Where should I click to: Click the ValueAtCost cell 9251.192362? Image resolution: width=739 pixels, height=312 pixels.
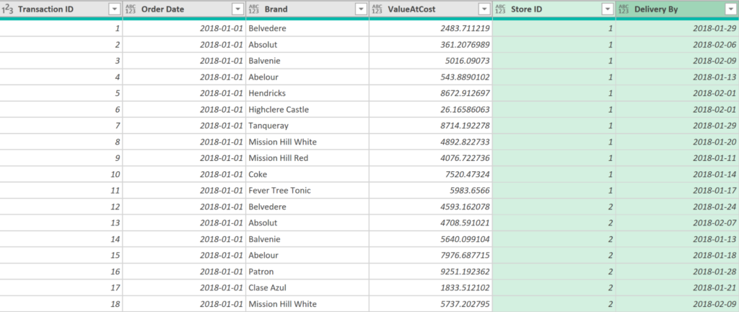[431, 272]
